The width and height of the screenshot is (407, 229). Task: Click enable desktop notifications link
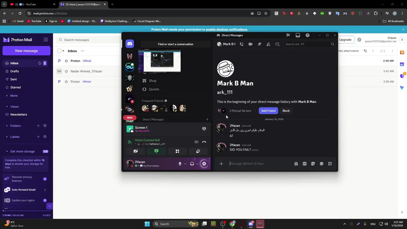pyautogui.click(x=226, y=30)
